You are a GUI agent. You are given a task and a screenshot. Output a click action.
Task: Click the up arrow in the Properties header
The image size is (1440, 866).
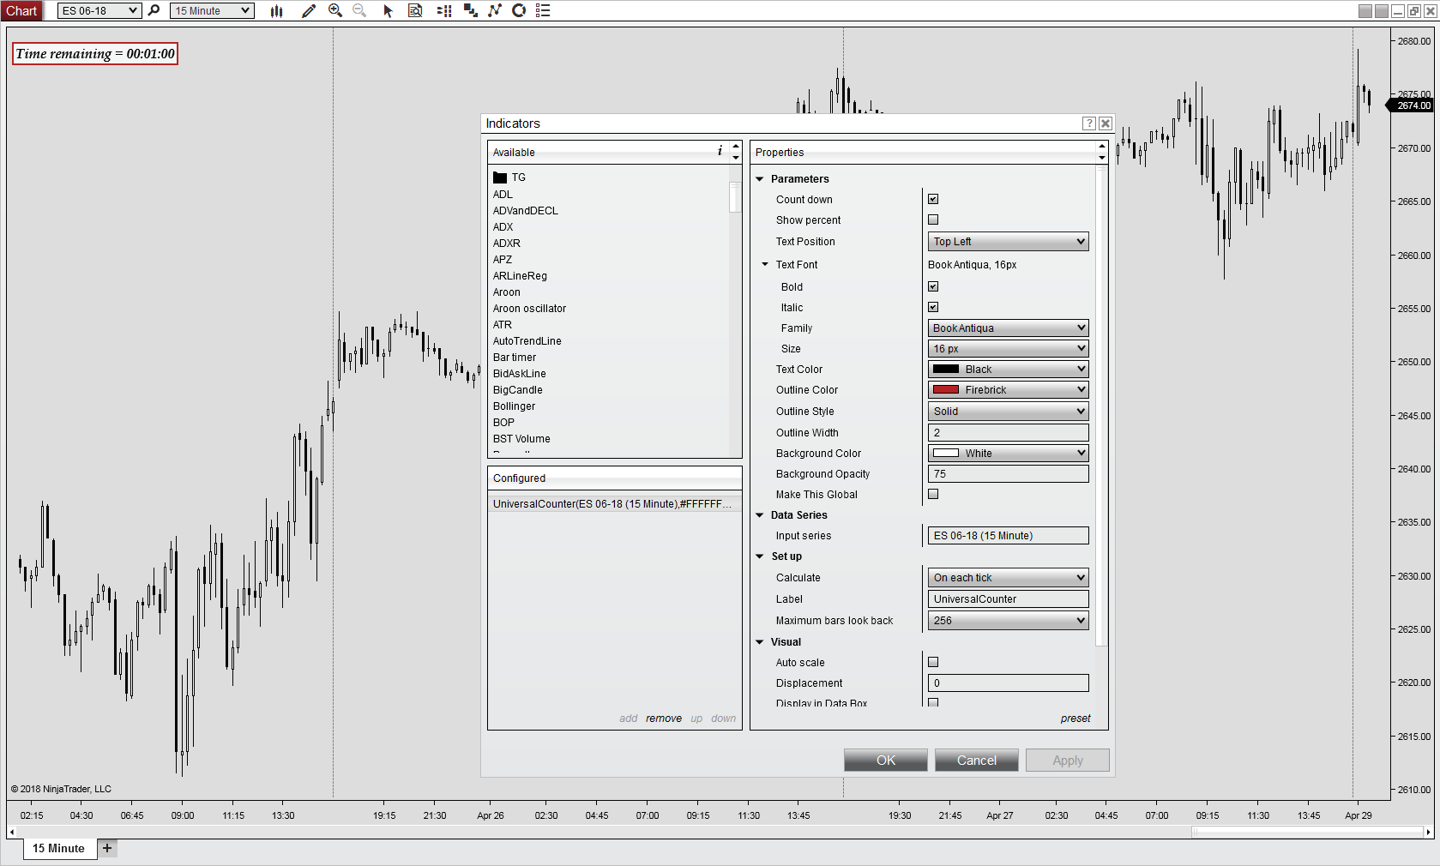tap(1102, 147)
